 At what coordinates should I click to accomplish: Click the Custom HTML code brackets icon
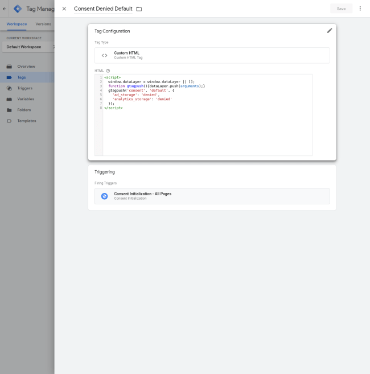[104, 55]
